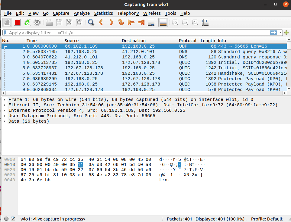The height and width of the screenshot is (222, 291).
Task: Click the display filter bookmark icon
Action: tap(5, 33)
